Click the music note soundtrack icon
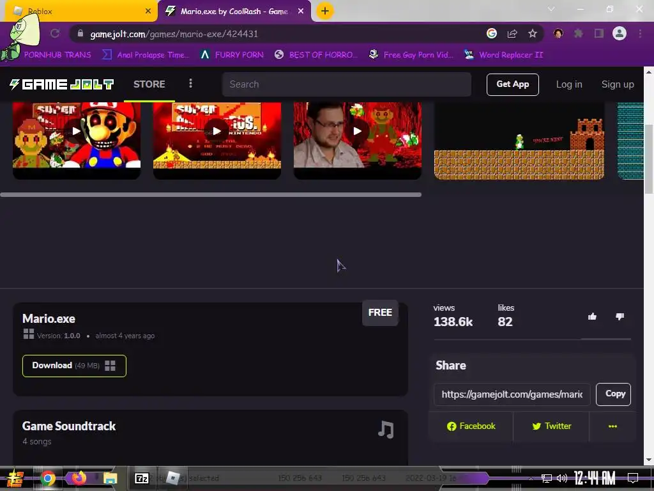Screen dimensions: 654x491 386,429
